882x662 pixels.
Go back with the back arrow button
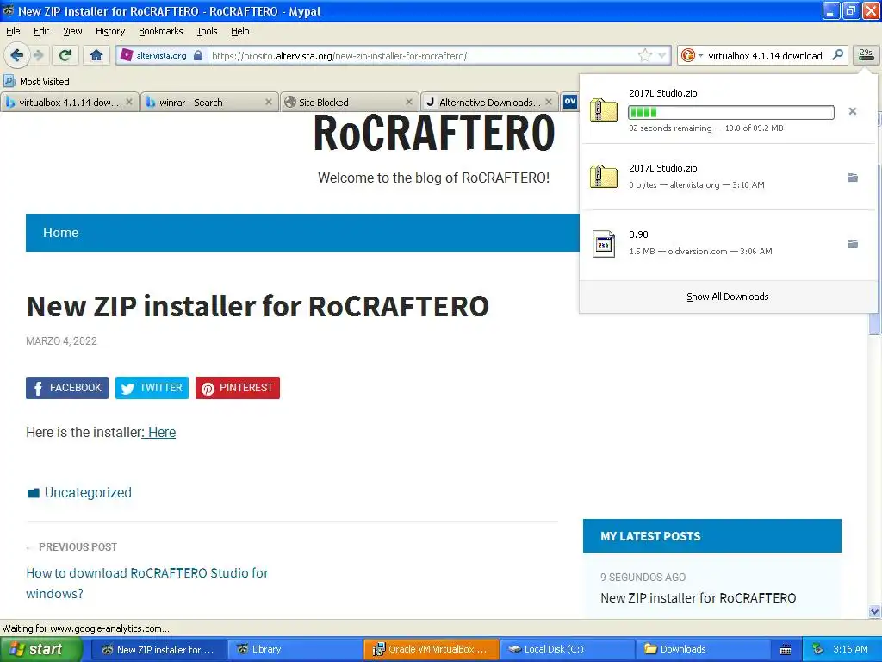coord(16,55)
